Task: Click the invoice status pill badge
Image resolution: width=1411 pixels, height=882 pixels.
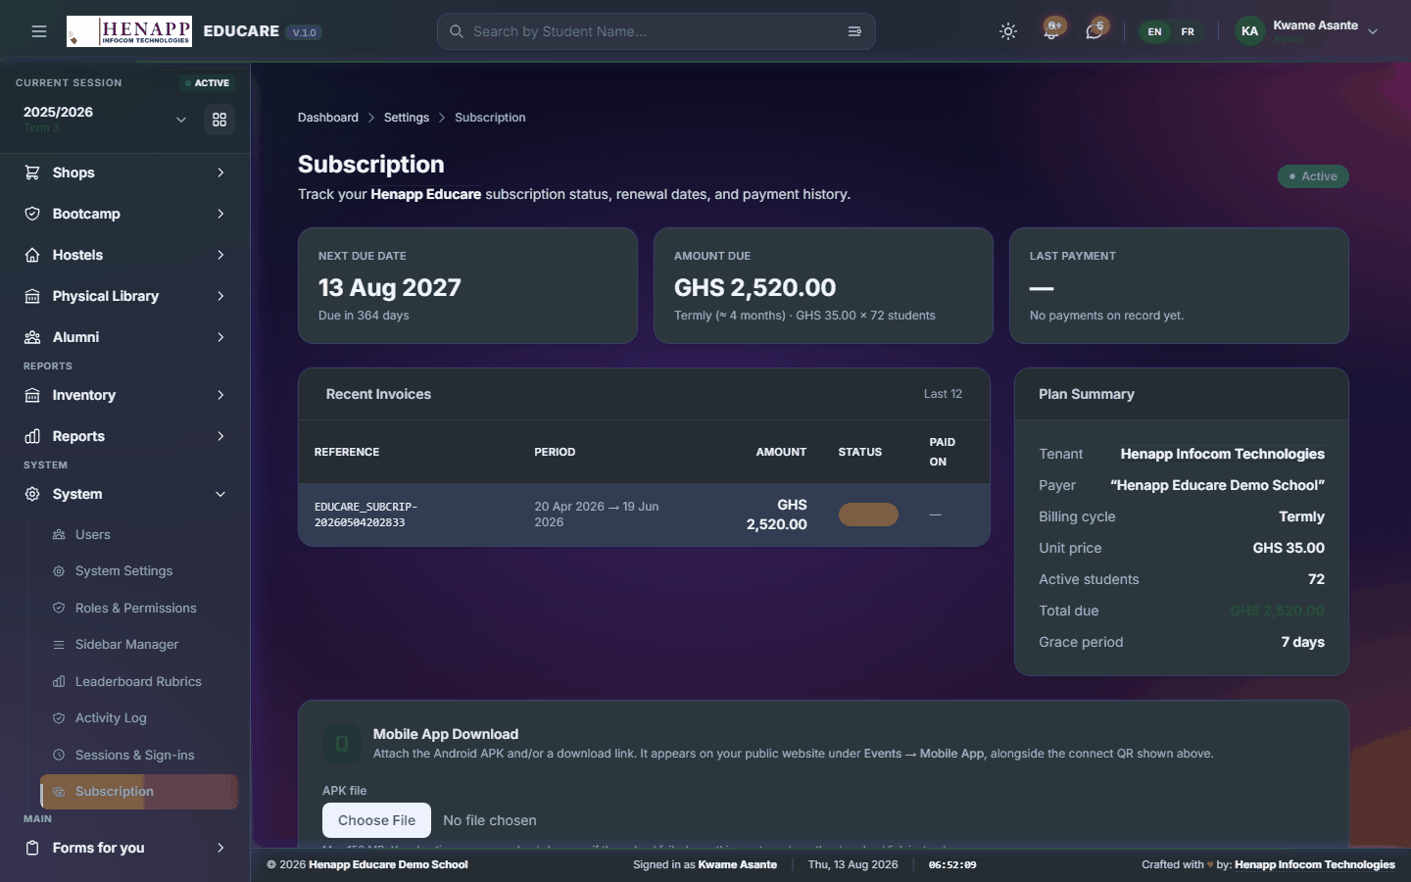Action: pyautogui.click(x=868, y=514)
